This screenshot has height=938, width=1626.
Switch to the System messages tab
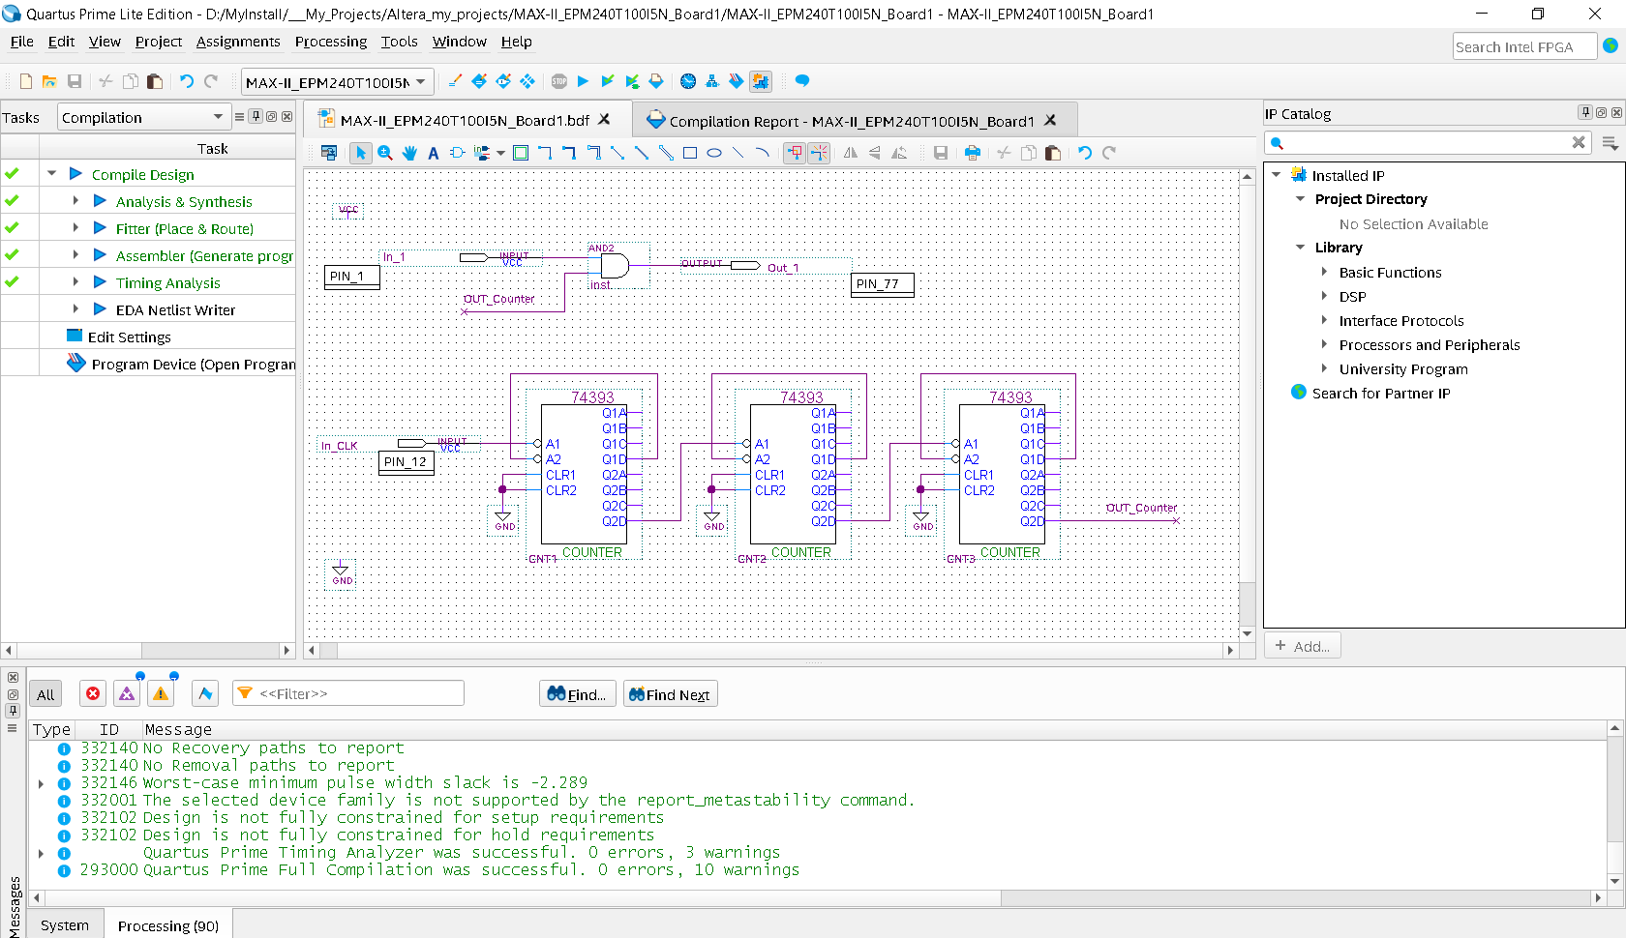pyautogui.click(x=65, y=925)
